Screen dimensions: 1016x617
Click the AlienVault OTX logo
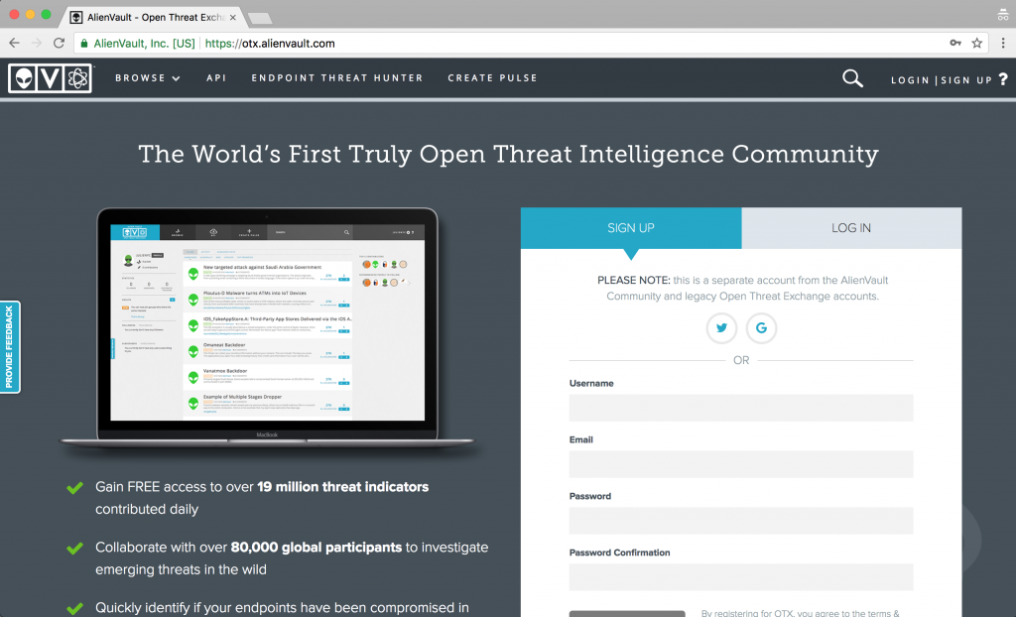pos(50,78)
